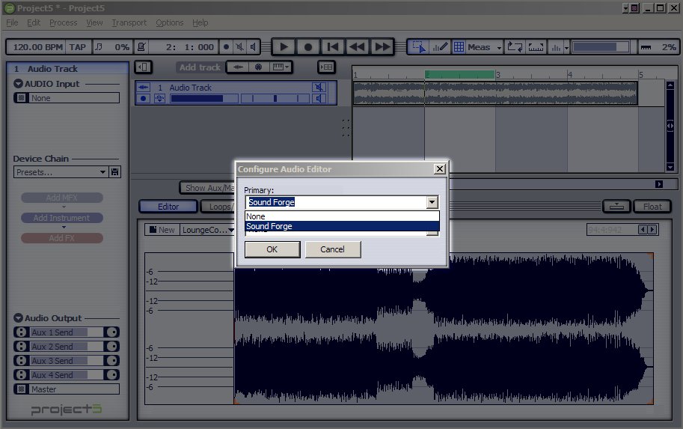Screen dimensions: 683x429
Task: Select the automation draw pencil tool
Action: tap(440, 47)
